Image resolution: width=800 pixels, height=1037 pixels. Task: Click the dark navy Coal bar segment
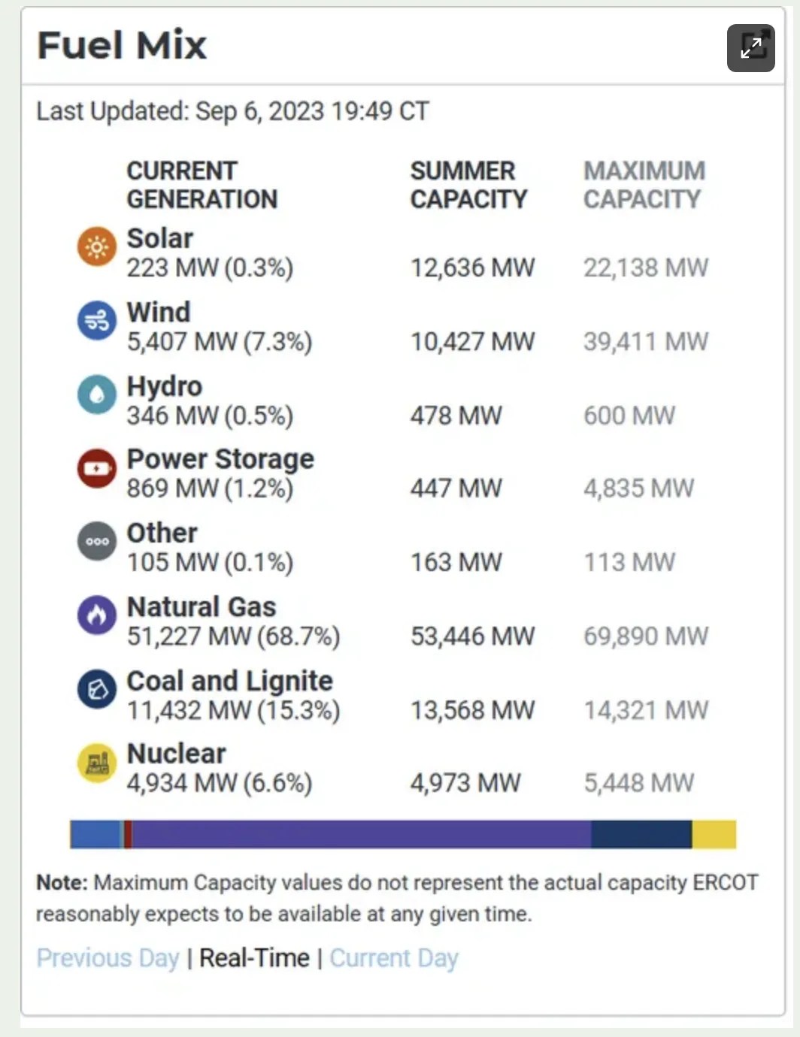641,834
